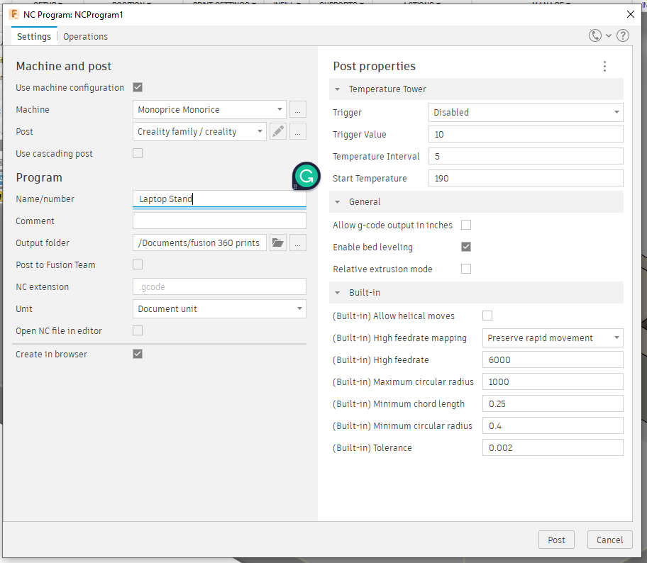
Task: Click the High feedrate value field
Action: (x=553, y=359)
